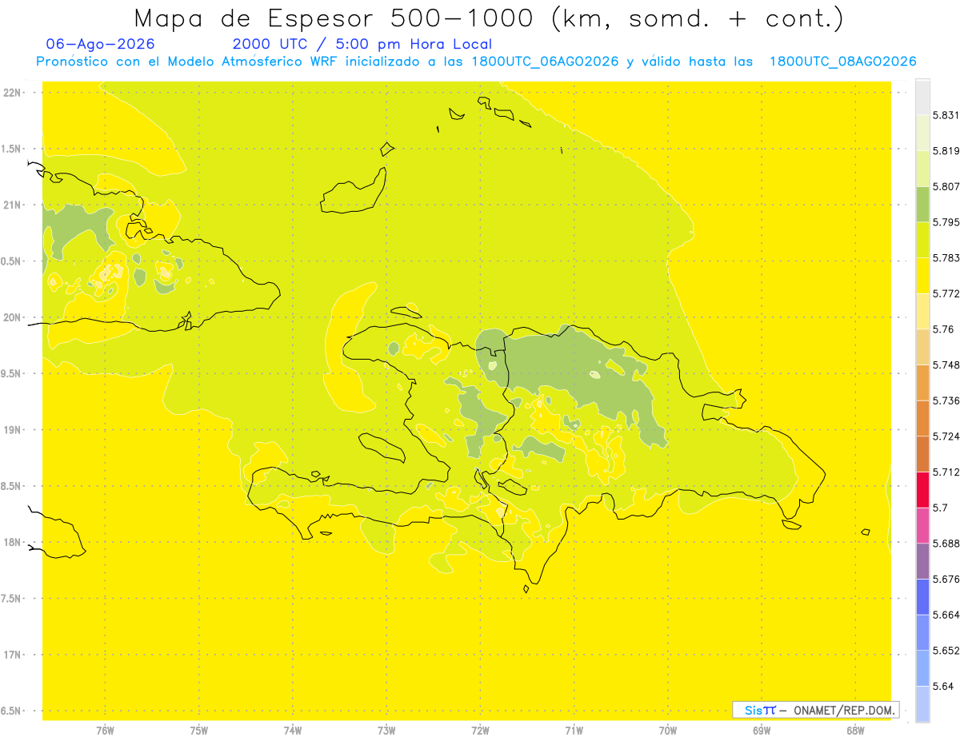Click the 72W longitude axis label

click(x=480, y=731)
